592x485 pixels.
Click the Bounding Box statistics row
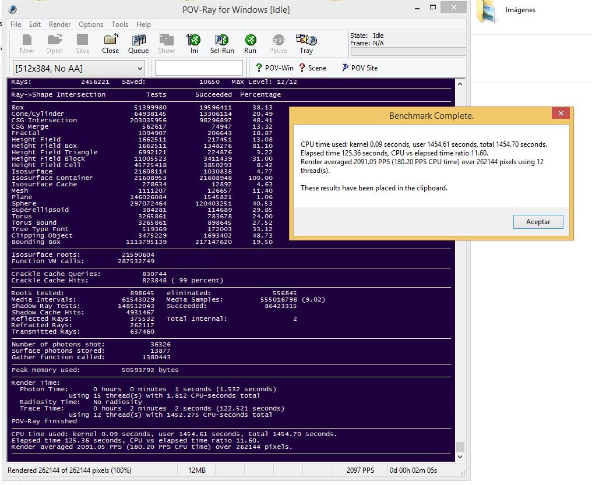tap(142, 242)
